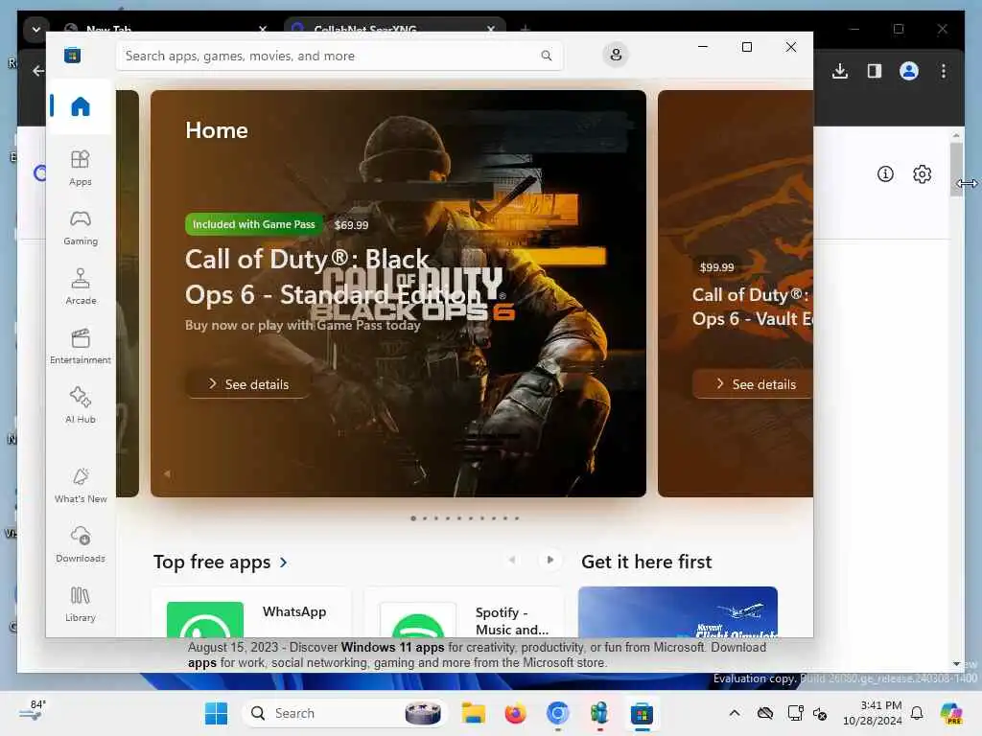Select the last carousel page dot
The image size is (982, 736).
click(516, 518)
